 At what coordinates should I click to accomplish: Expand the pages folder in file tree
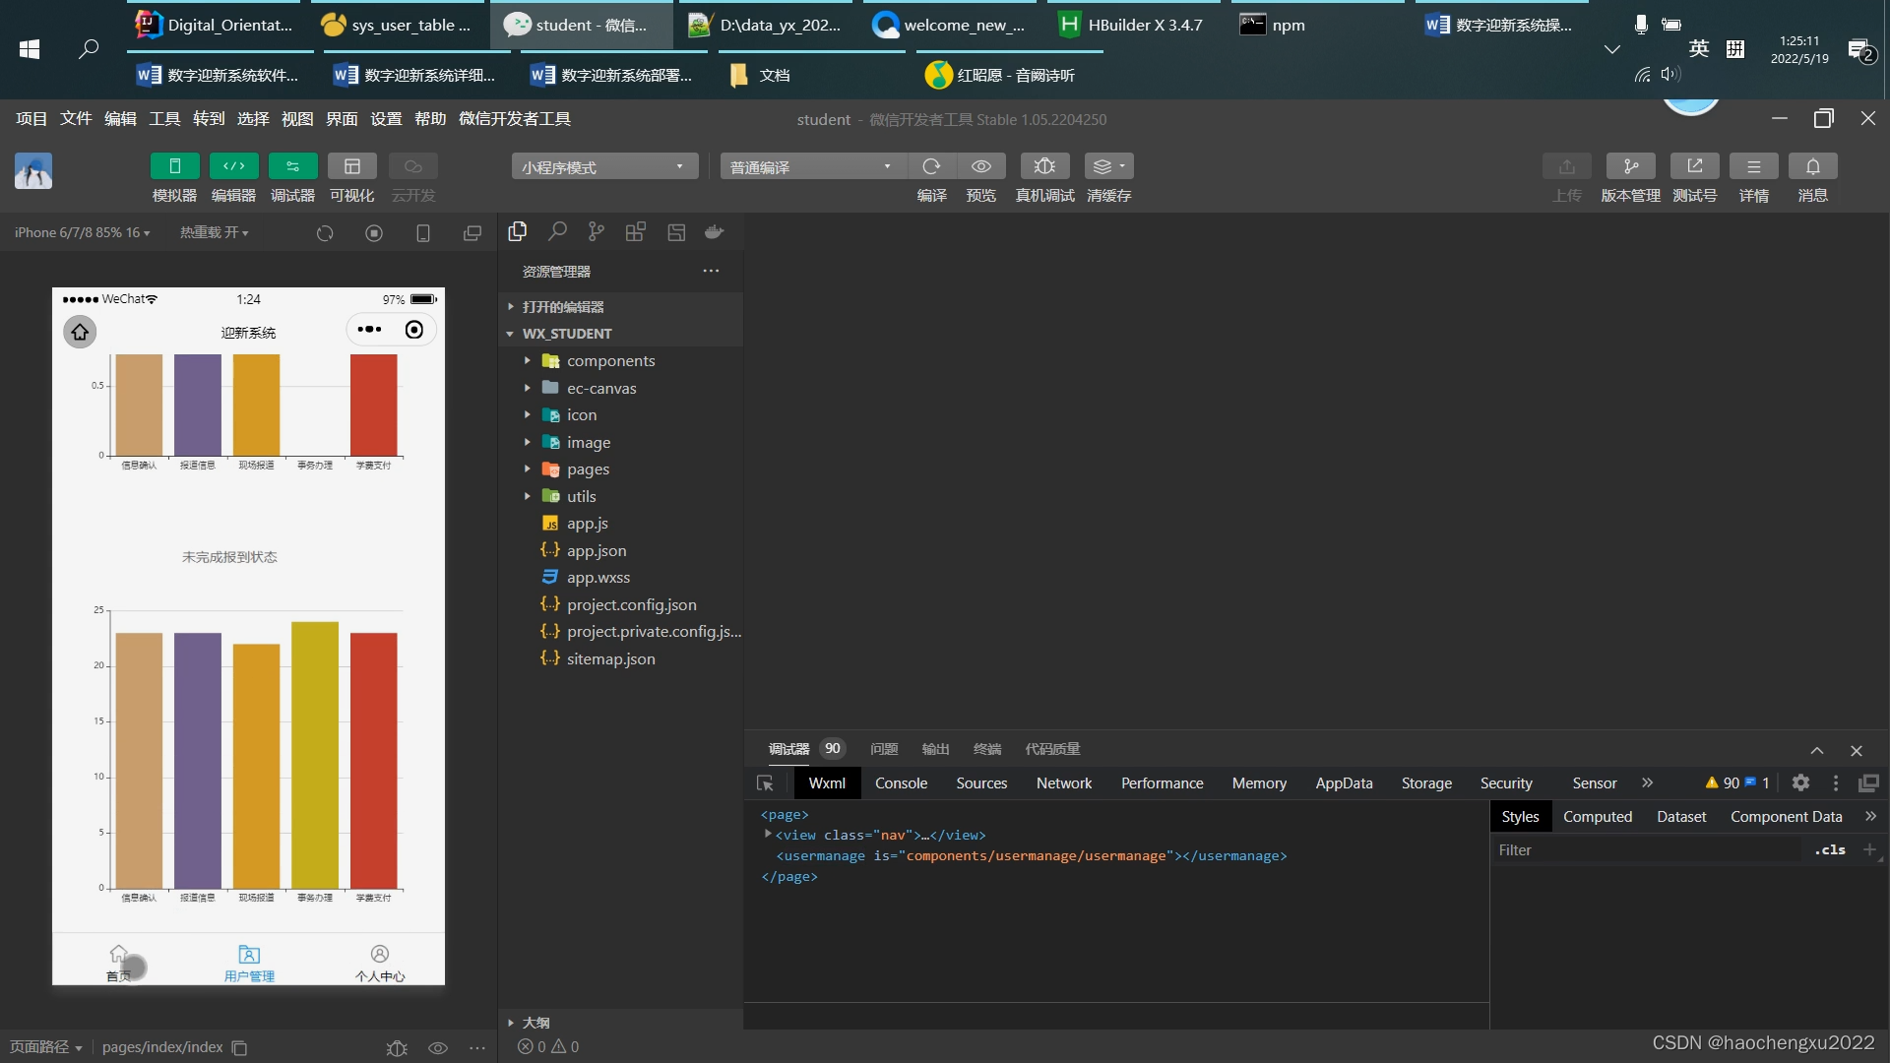527,469
